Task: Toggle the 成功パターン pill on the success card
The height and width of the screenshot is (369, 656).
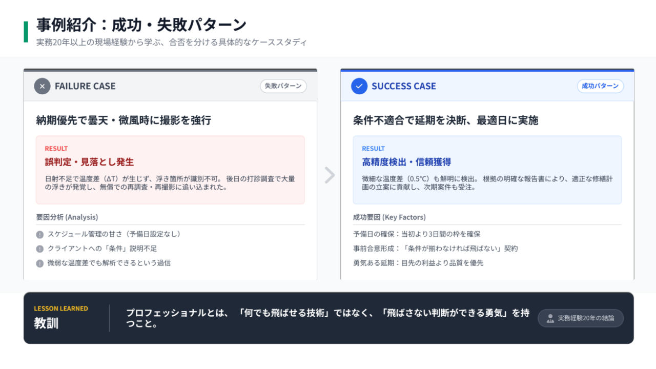Action: [600, 86]
